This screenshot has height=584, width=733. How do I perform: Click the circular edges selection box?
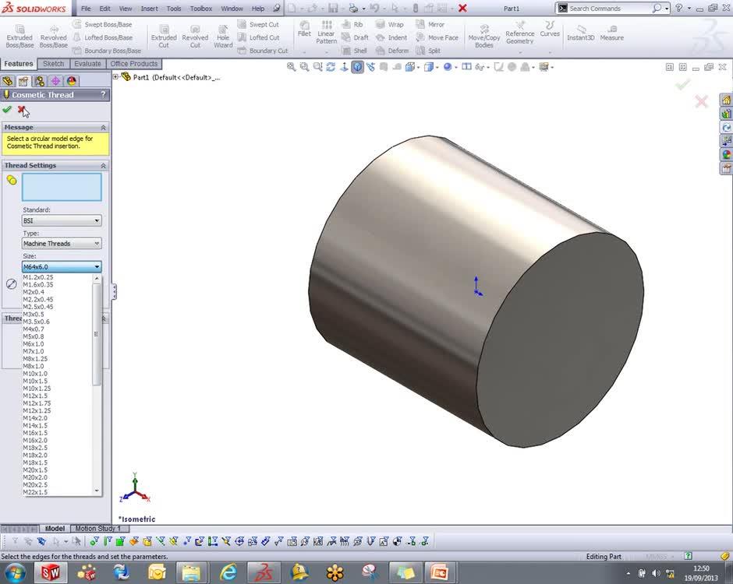point(62,187)
